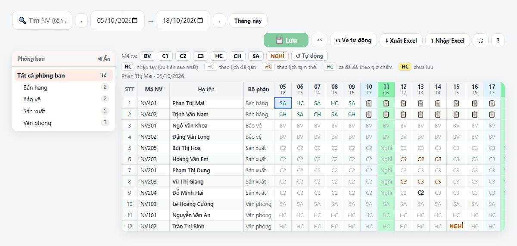Click clipboard icon for Trịnh Văn Nam day 16
517x246 pixels.
[475, 115]
